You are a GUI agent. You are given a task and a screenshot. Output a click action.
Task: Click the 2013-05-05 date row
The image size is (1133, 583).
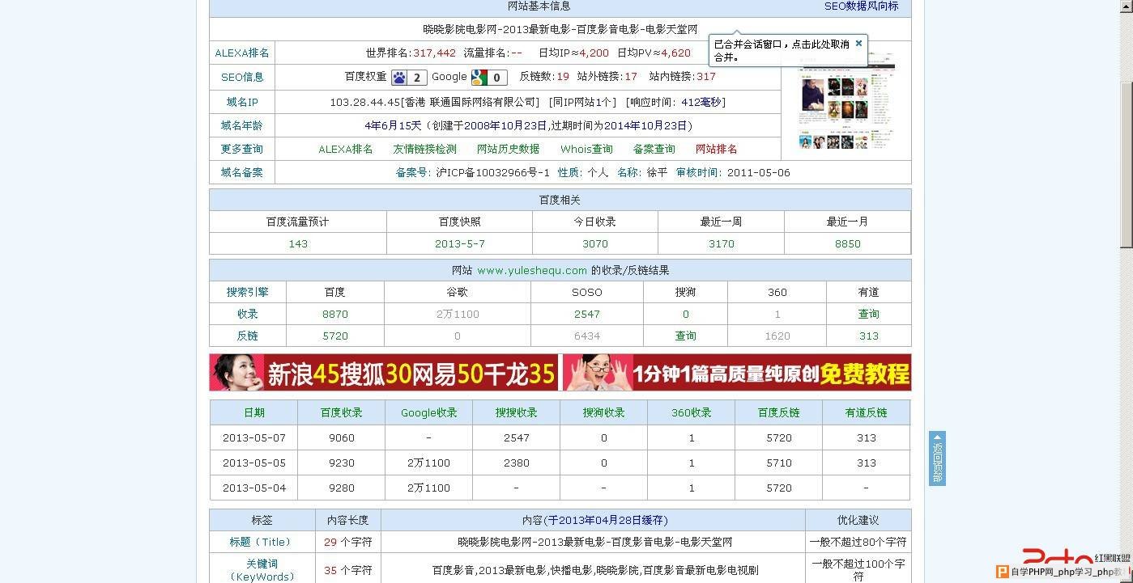[254, 463]
